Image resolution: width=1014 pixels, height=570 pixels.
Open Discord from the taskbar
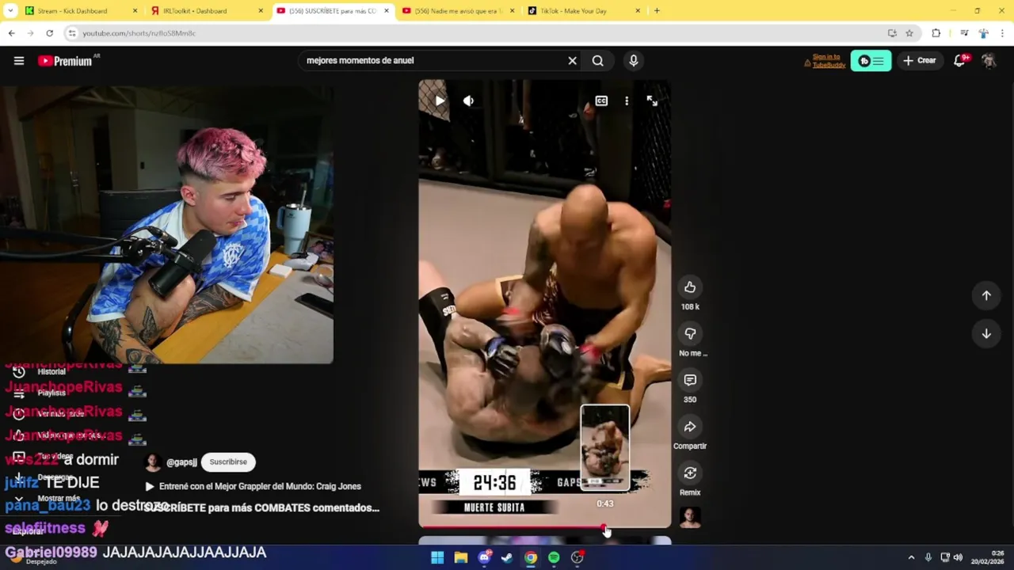[484, 557]
